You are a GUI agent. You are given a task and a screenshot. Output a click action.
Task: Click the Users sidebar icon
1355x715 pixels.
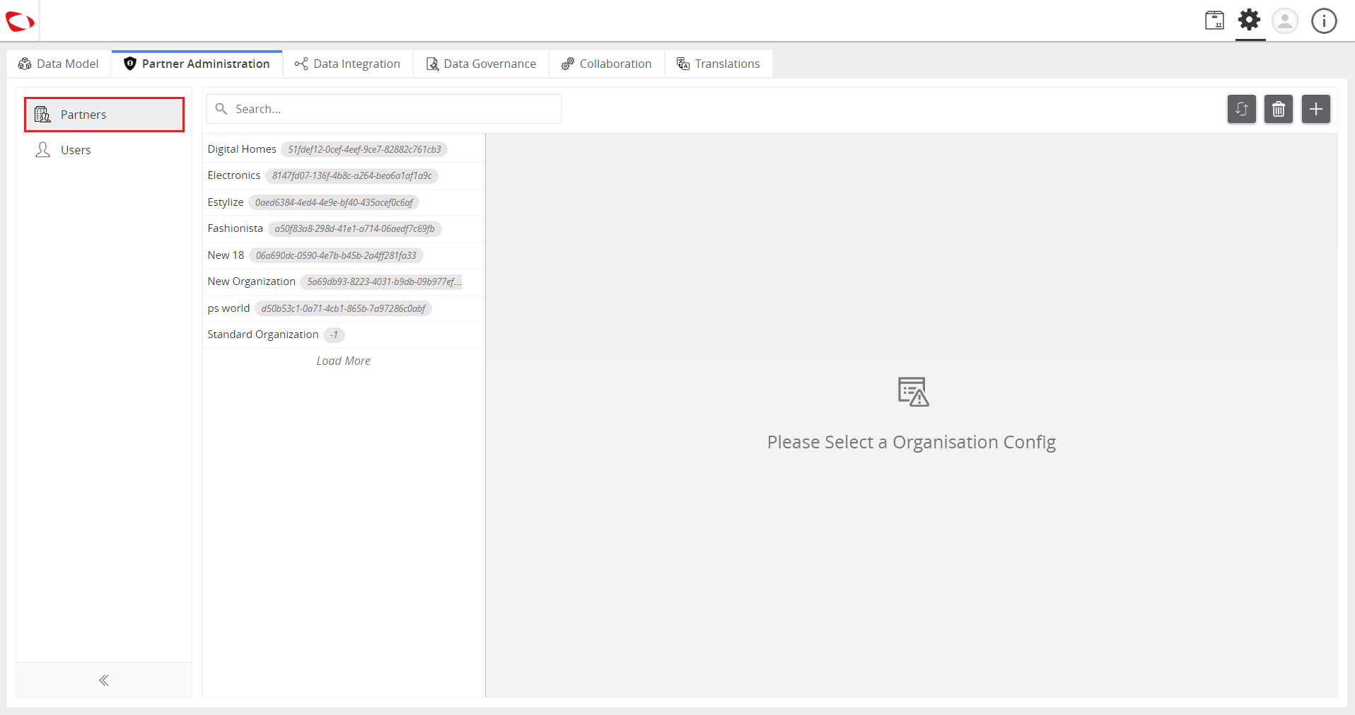coord(43,150)
